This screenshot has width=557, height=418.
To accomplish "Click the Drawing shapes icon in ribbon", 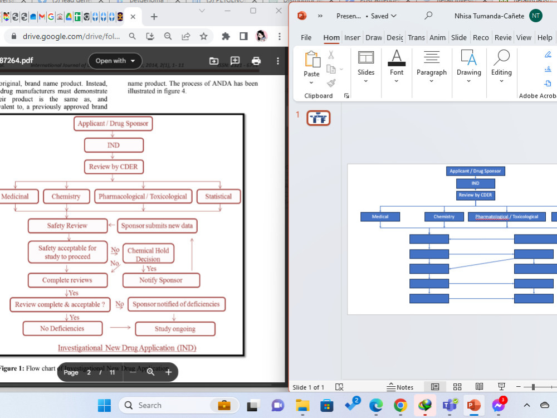I will click(x=468, y=57).
